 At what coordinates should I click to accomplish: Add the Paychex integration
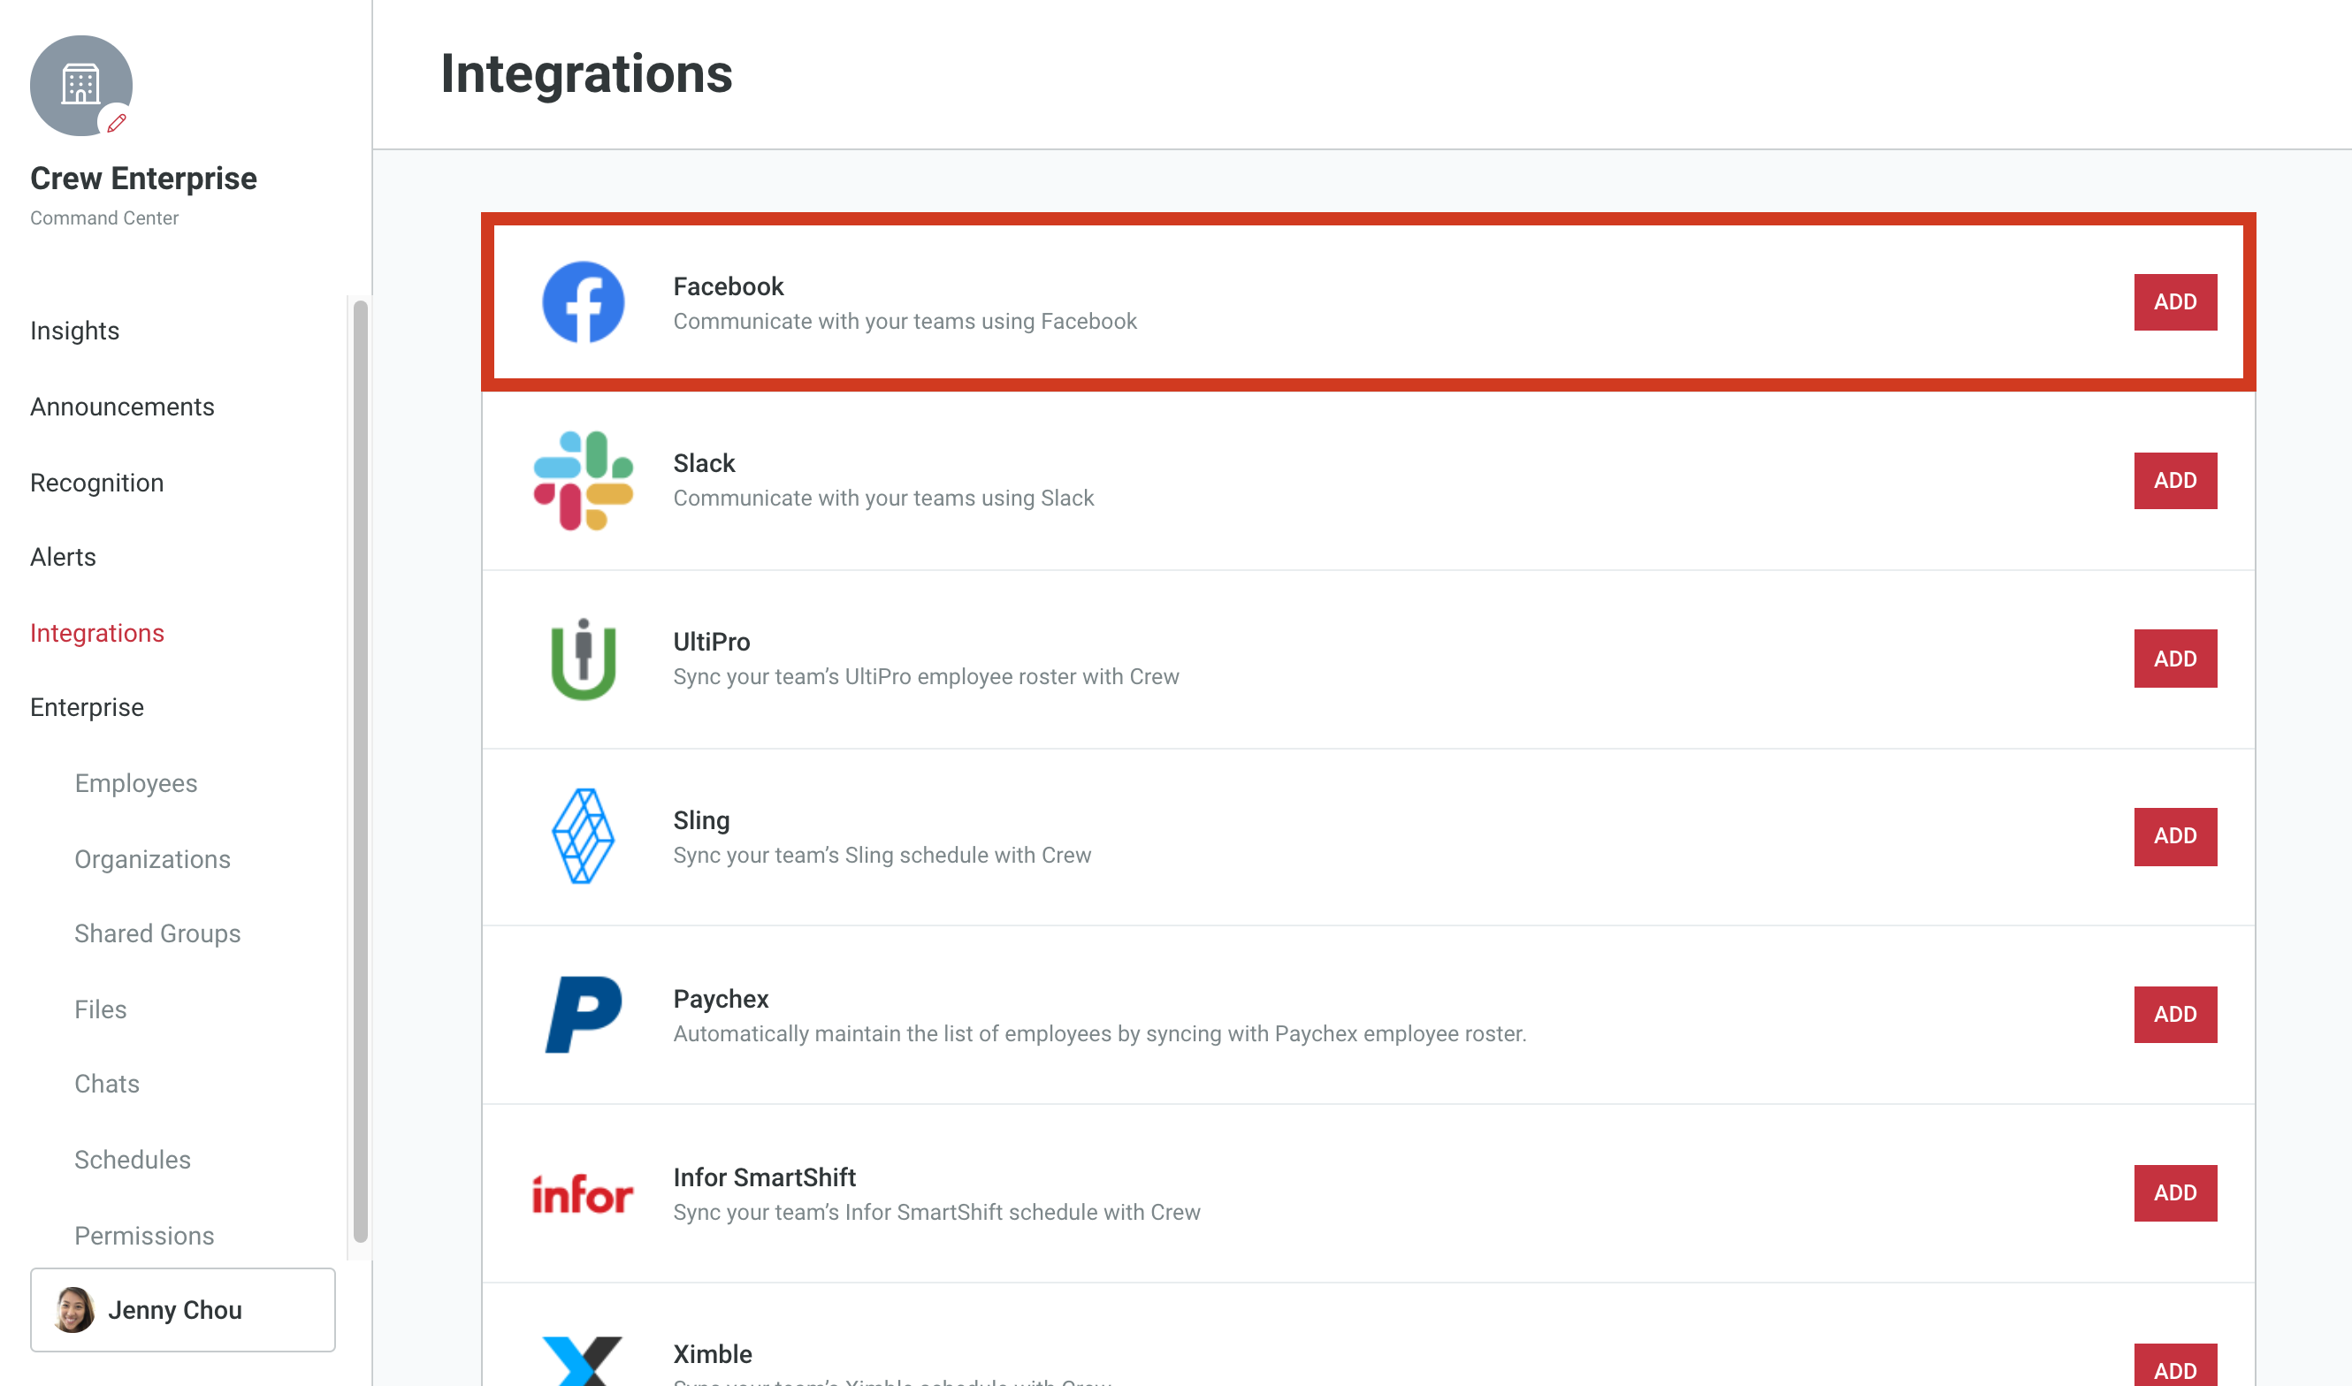[2174, 1014]
